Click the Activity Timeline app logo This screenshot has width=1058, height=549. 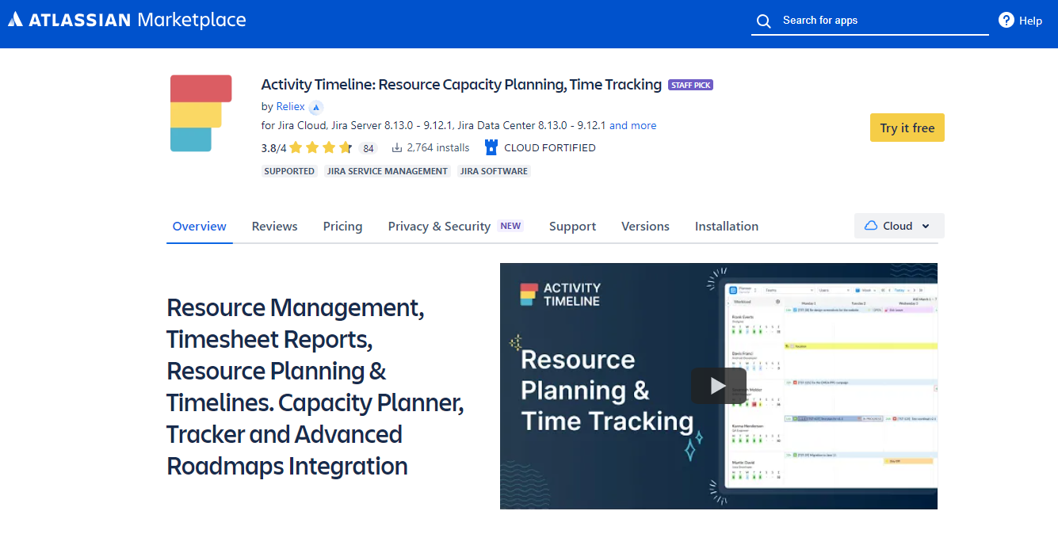point(201,113)
